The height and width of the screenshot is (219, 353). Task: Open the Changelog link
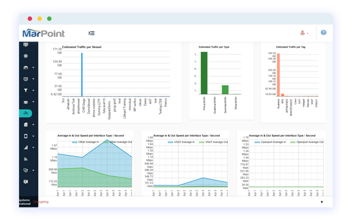[41, 202]
